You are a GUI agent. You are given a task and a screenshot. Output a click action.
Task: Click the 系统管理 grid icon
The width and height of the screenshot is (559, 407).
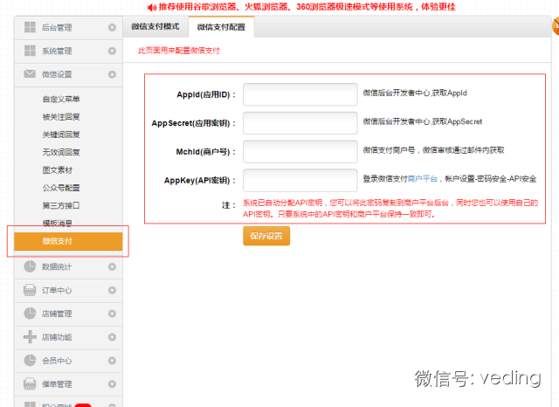30,51
